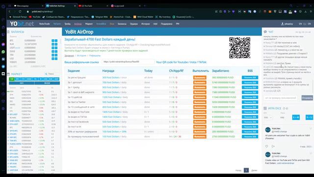314x177 pixels.
Task: Send chat message with Отправить button
Action: pos(307,98)
